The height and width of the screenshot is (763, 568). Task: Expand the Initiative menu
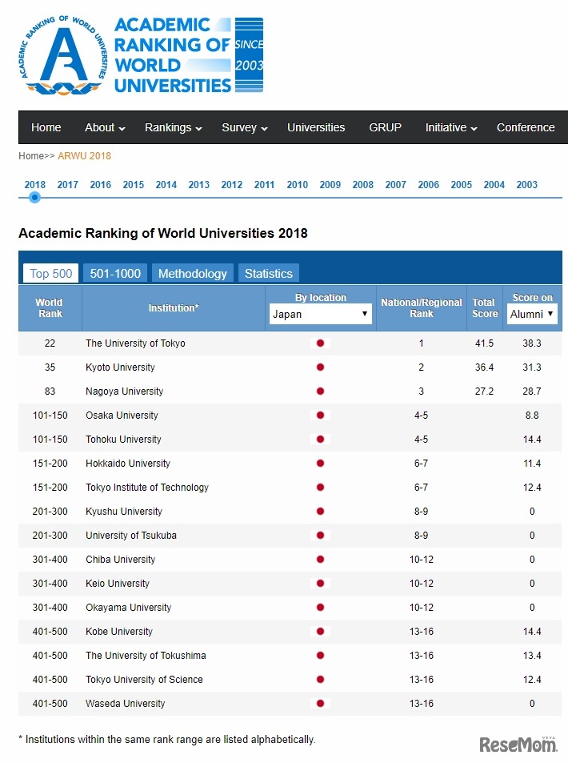[x=451, y=127]
